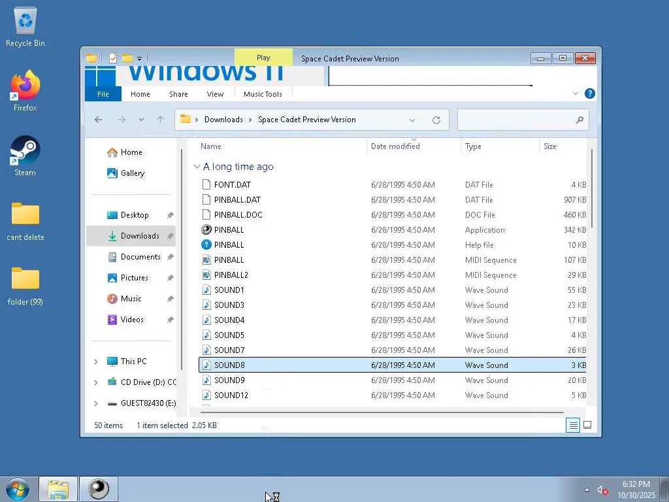Open the Steam desktop shortcut
This screenshot has width=669, height=502.
25,156
